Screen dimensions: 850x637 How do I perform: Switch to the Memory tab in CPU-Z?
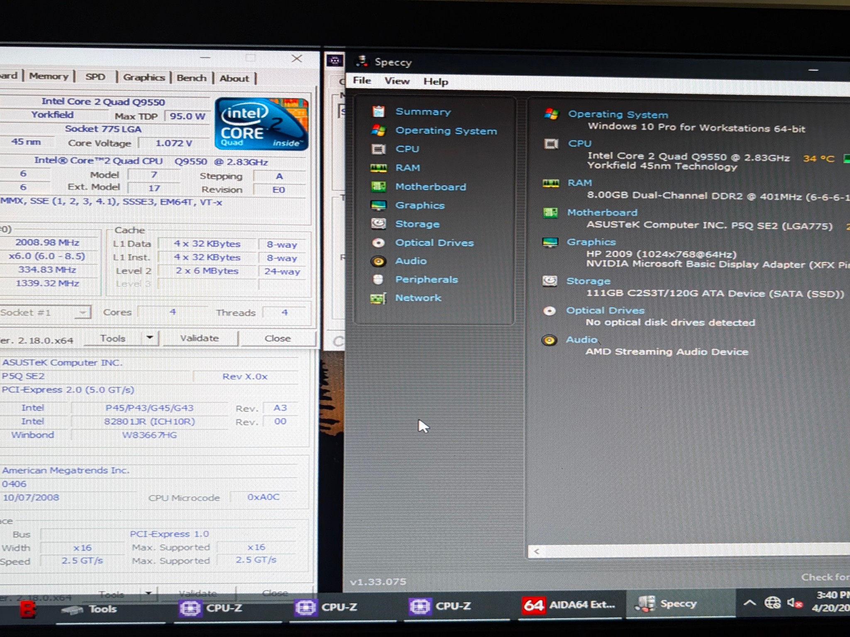(49, 76)
